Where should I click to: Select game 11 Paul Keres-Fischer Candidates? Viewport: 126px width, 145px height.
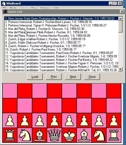click(x=62, y=53)
